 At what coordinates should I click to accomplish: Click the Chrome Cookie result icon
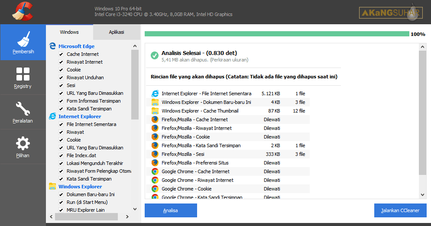(155, 189)
